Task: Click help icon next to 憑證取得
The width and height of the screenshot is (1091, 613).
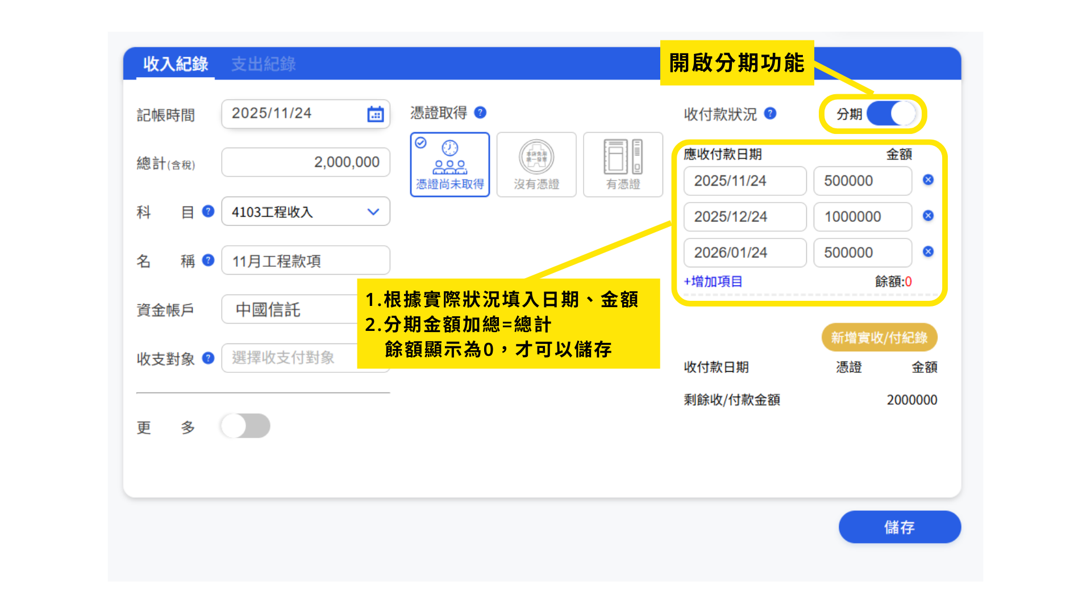Action: tap(480, 112)
